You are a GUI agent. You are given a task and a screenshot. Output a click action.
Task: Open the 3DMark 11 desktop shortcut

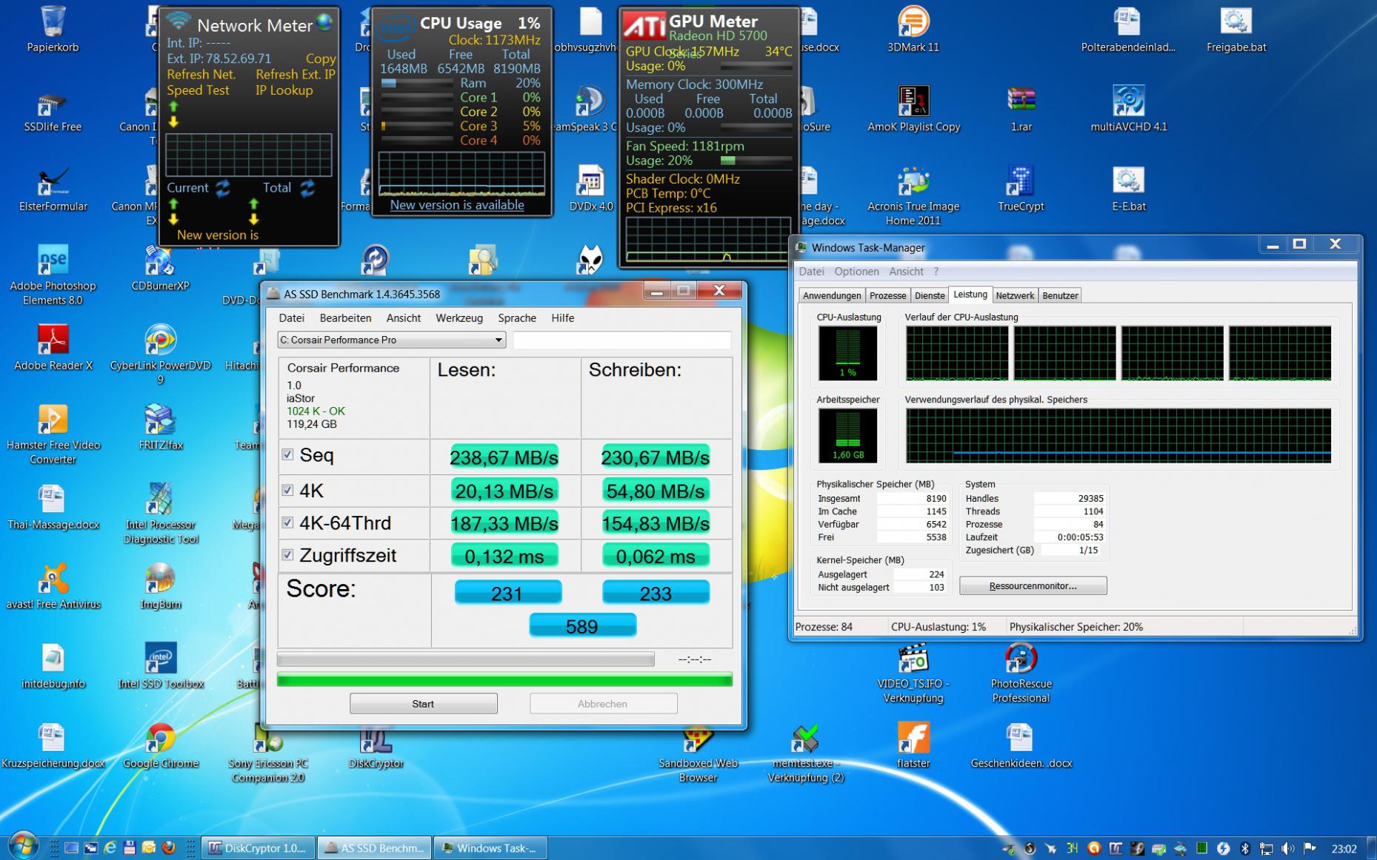[913, 29]
